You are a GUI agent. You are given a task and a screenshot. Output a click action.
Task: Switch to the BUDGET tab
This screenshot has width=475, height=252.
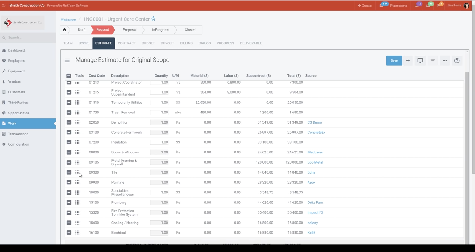point(148,43)
